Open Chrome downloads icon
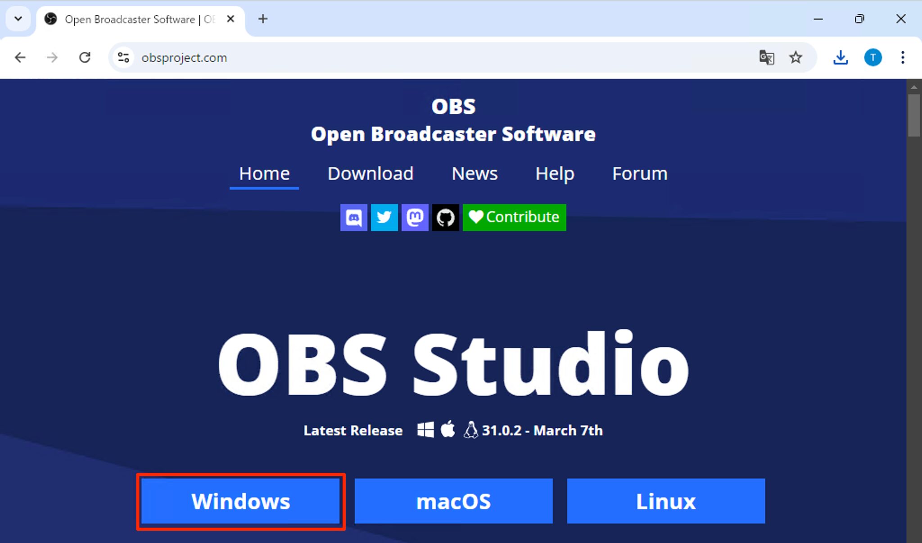922x543 pixels. [x=841, y=57]
